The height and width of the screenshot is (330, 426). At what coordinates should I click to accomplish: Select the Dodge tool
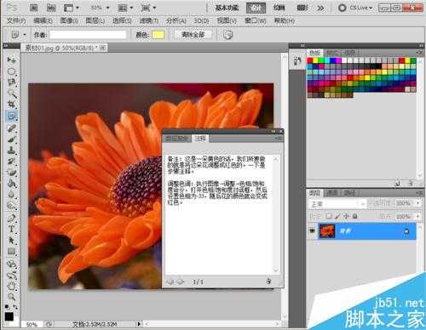point(11,206)
